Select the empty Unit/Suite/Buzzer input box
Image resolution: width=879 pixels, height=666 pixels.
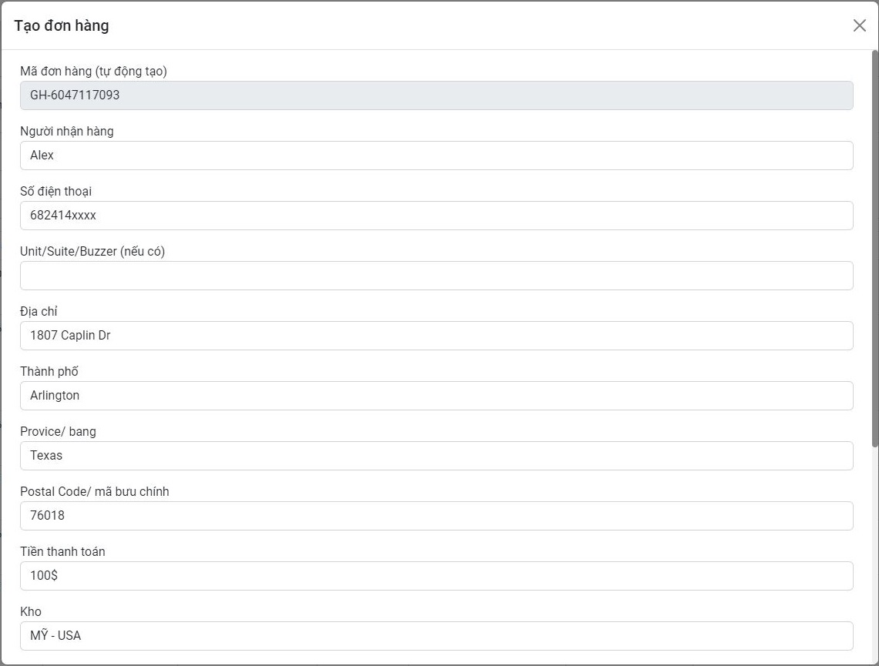pyautogui.click(x=436, y=276)
